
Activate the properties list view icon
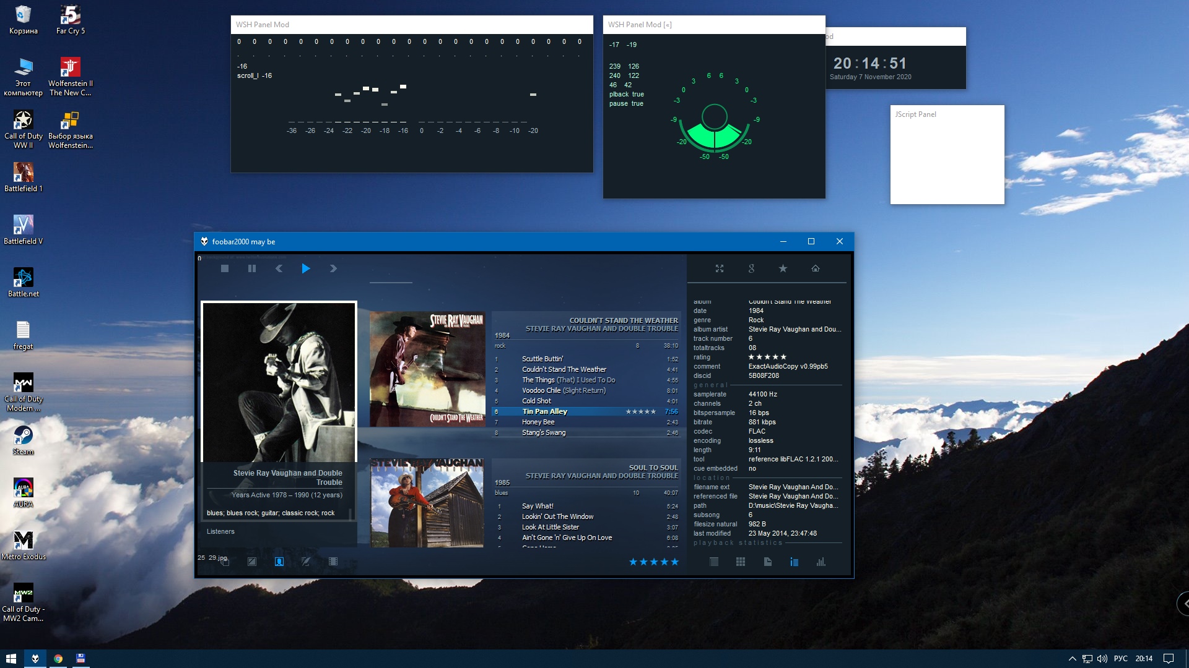pos(794,562)
